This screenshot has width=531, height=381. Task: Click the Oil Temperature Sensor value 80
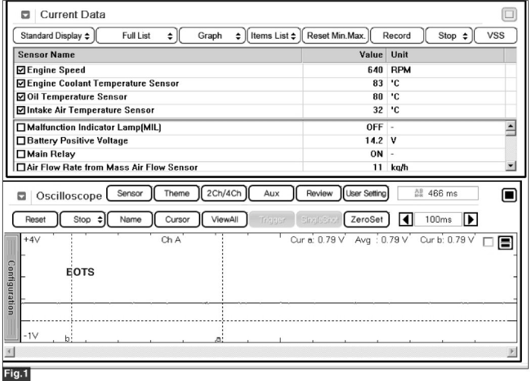coord(378,97)
